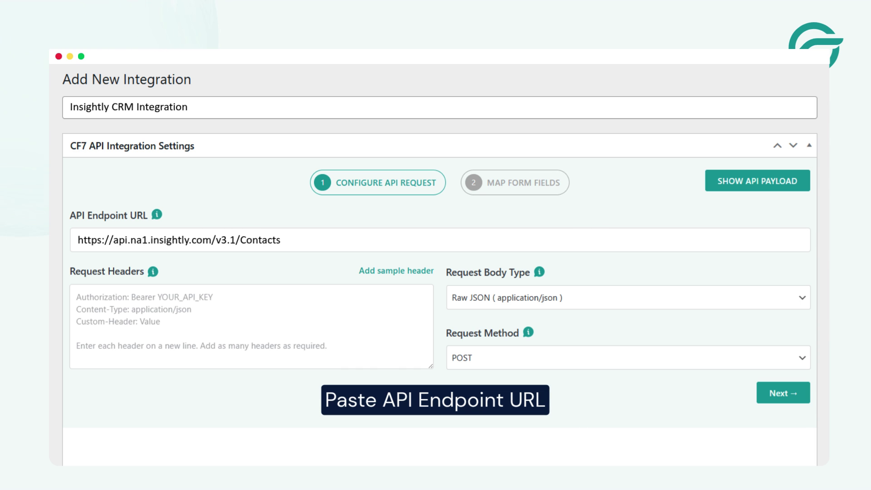The height and width of the screenshot is (490, 871).
Task: Move settings panel down with chevron arrow
Action: click(793, 146)
